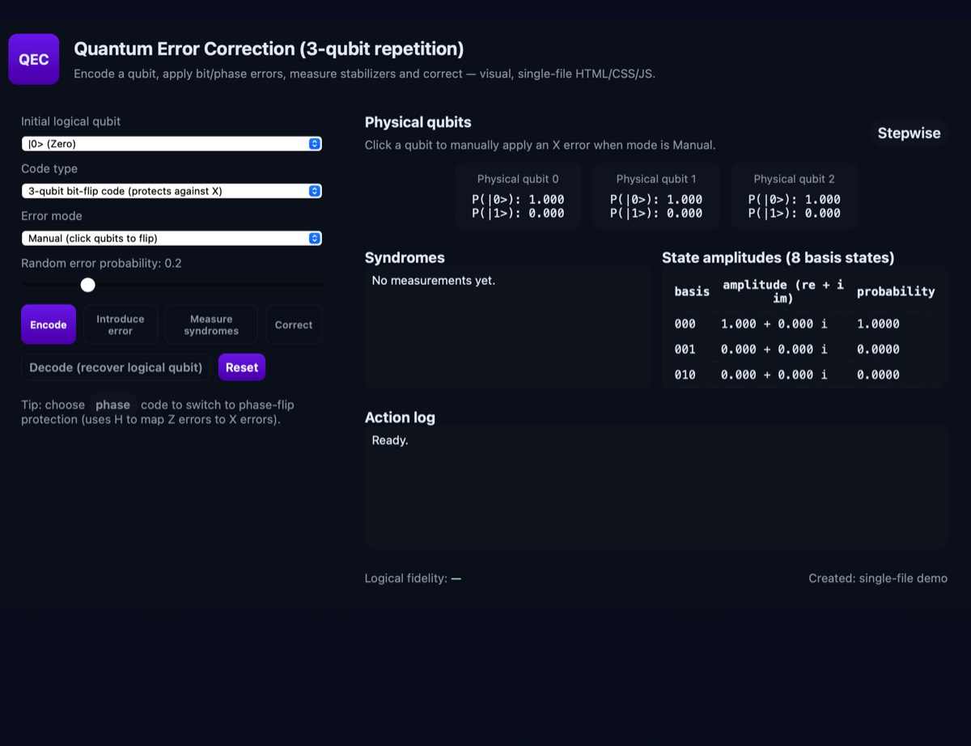Click Measure syndromes button

[211, 324]
